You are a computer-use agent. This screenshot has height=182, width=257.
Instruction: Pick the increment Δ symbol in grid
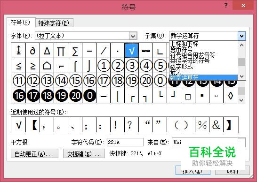(47, 51)
